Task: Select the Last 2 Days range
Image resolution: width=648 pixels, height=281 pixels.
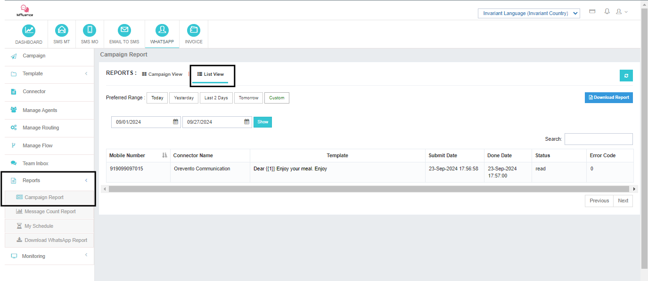Action: (216, 98)
